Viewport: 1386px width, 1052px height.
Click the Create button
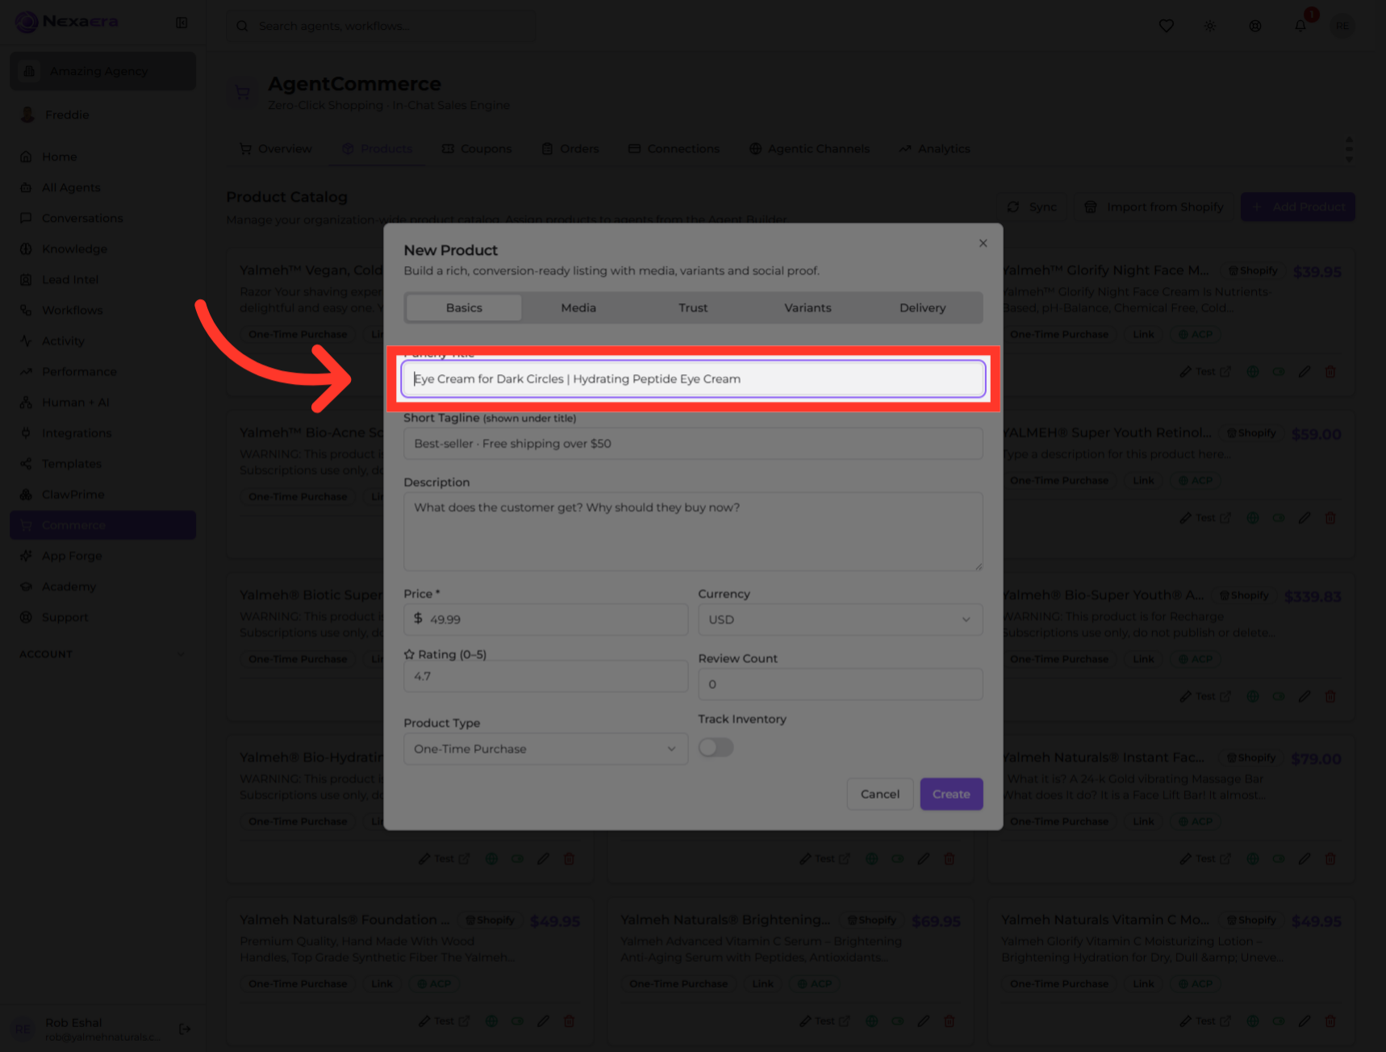(951, 794)
